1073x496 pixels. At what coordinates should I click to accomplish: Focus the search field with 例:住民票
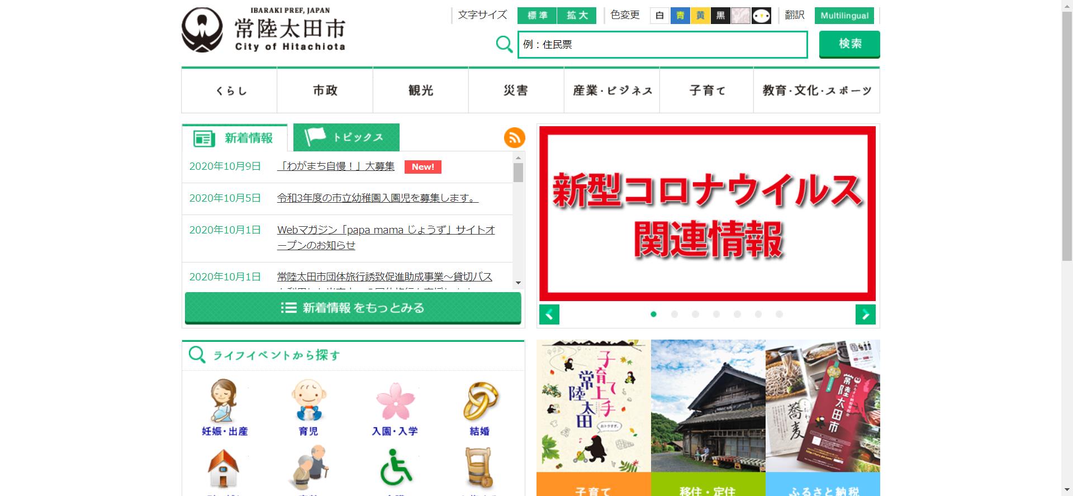click(663, 45)
